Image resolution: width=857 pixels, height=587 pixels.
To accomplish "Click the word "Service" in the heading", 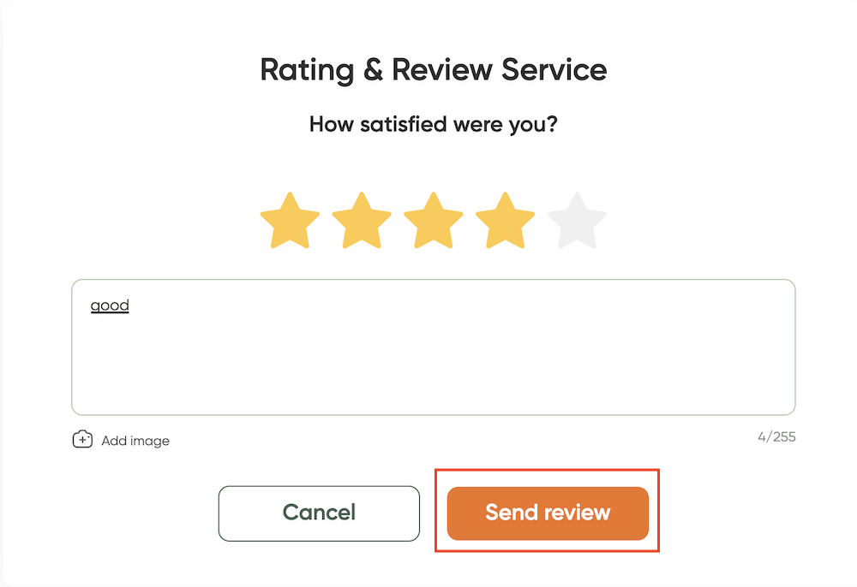I will coord(554,70).
